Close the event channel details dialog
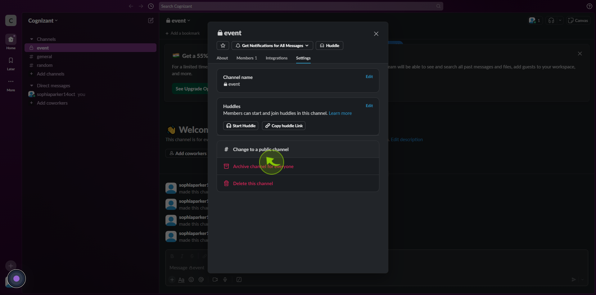 (x=376, y=34)
